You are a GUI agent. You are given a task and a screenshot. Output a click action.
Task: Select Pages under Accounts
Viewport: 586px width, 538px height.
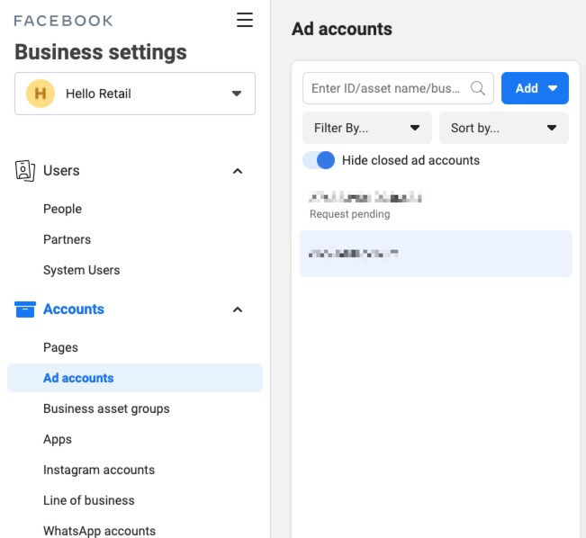pyautogui.click(x=60, y=347)
